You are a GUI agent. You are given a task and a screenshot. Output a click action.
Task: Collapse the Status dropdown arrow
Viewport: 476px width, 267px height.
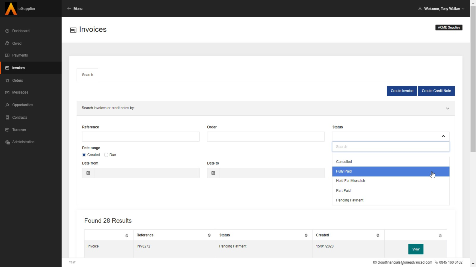click(443, 136)
